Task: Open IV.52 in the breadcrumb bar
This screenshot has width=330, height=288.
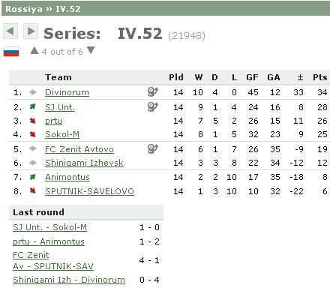Action: 68,9
